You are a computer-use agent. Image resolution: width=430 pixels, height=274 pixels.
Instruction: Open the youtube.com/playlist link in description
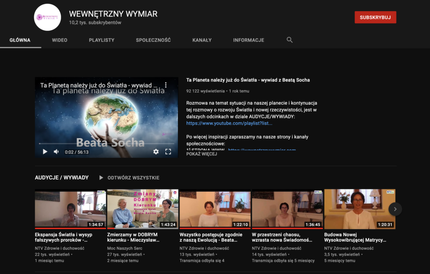(x=229, y=123)
